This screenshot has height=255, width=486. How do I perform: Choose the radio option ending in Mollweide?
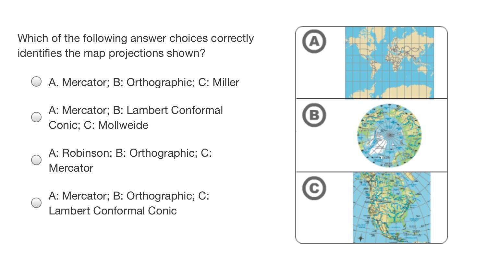coord(36,117)
